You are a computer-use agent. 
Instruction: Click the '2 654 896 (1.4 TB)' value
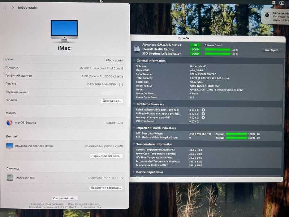(200, 134)
